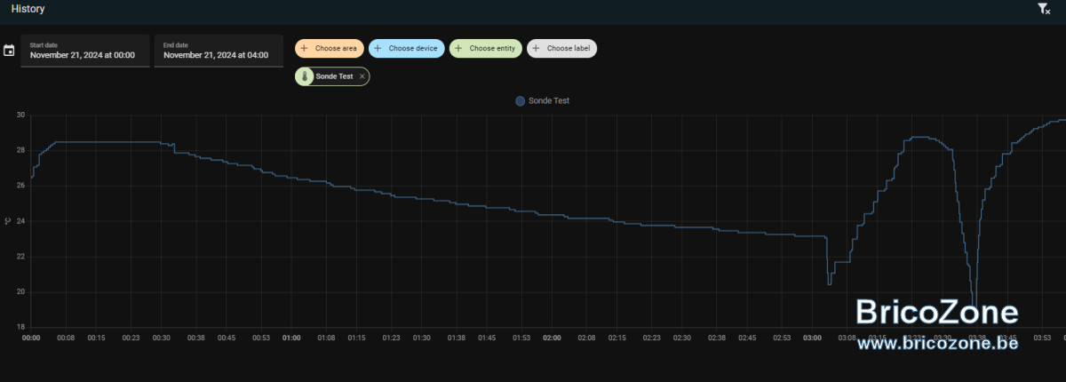Click the 00:00 time axis label
Viewport: 1066px width, 382px height.
(30, 338)
